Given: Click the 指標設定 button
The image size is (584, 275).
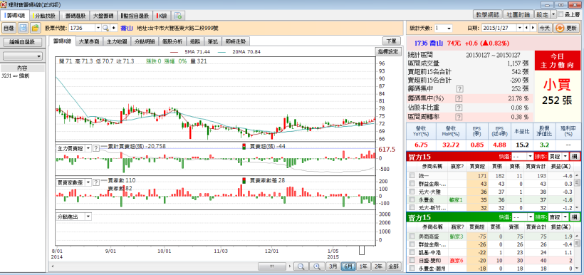Looking at the screenshot, I should pyautogui.click(x=387, y=52).
